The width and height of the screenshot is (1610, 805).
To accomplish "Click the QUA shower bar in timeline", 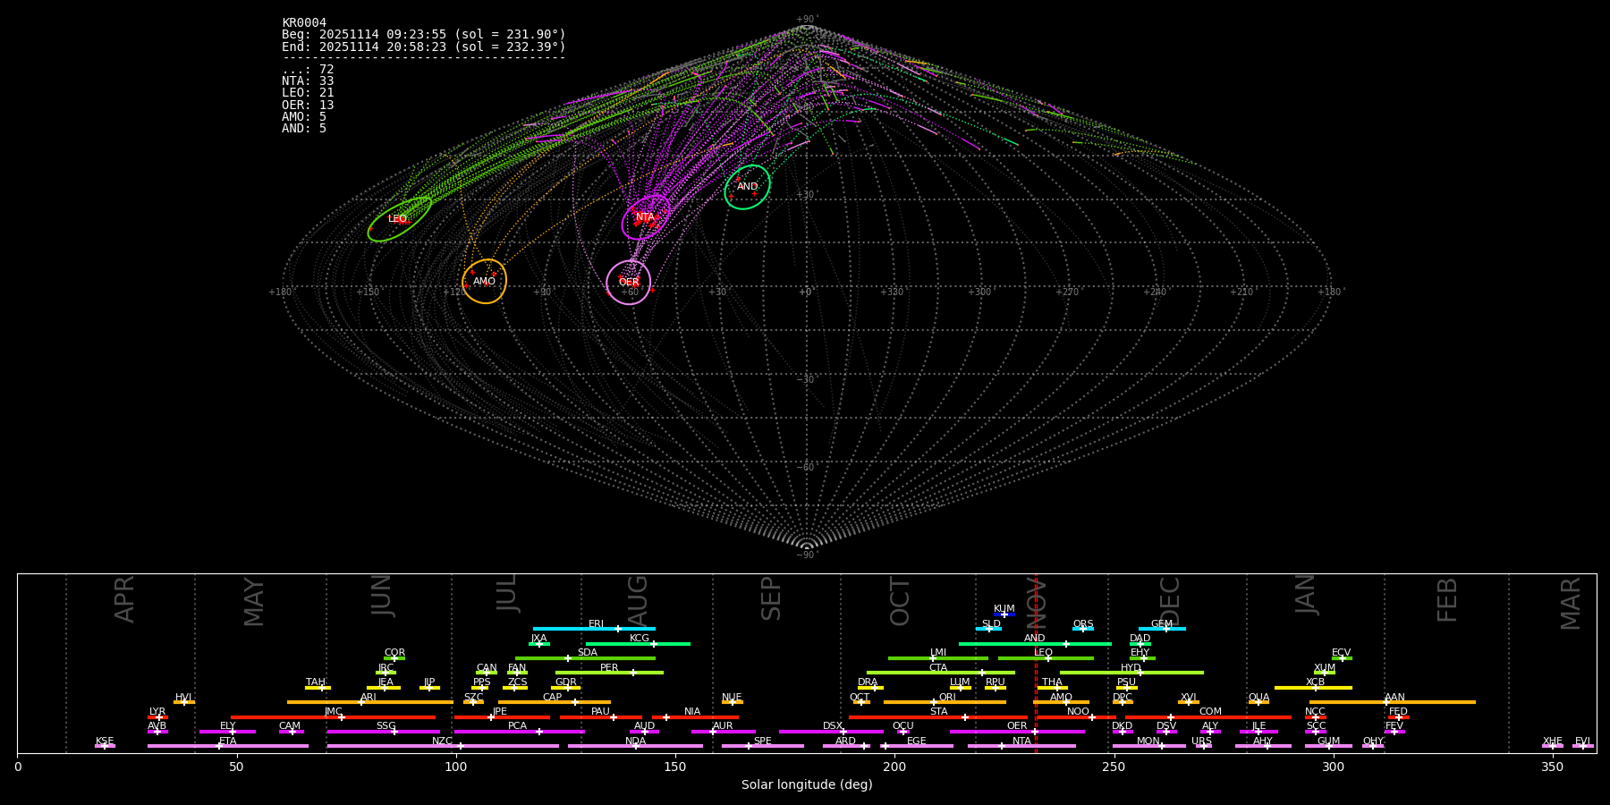I will [x=1258, y=702].
